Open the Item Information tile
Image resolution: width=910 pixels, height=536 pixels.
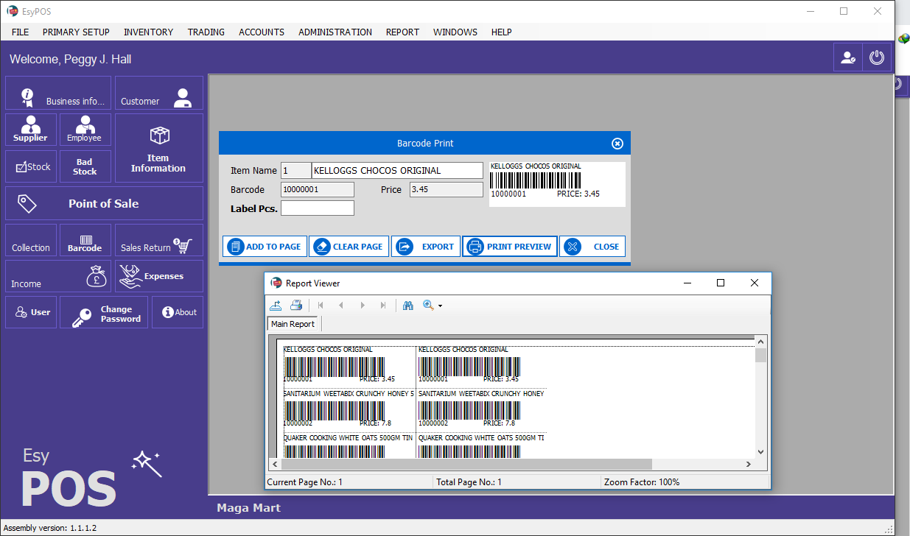158,147
